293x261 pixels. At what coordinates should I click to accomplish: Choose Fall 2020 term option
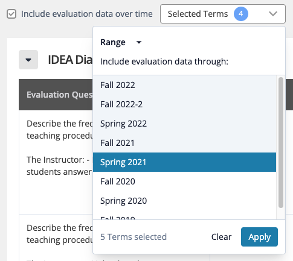point(184,181)
